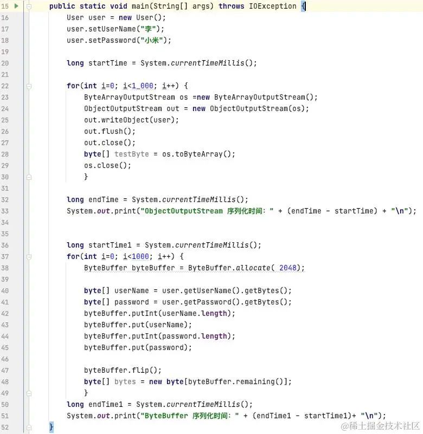Click line number 38 in the gutter
423x434 pixels.
click(x=5, y=268)
